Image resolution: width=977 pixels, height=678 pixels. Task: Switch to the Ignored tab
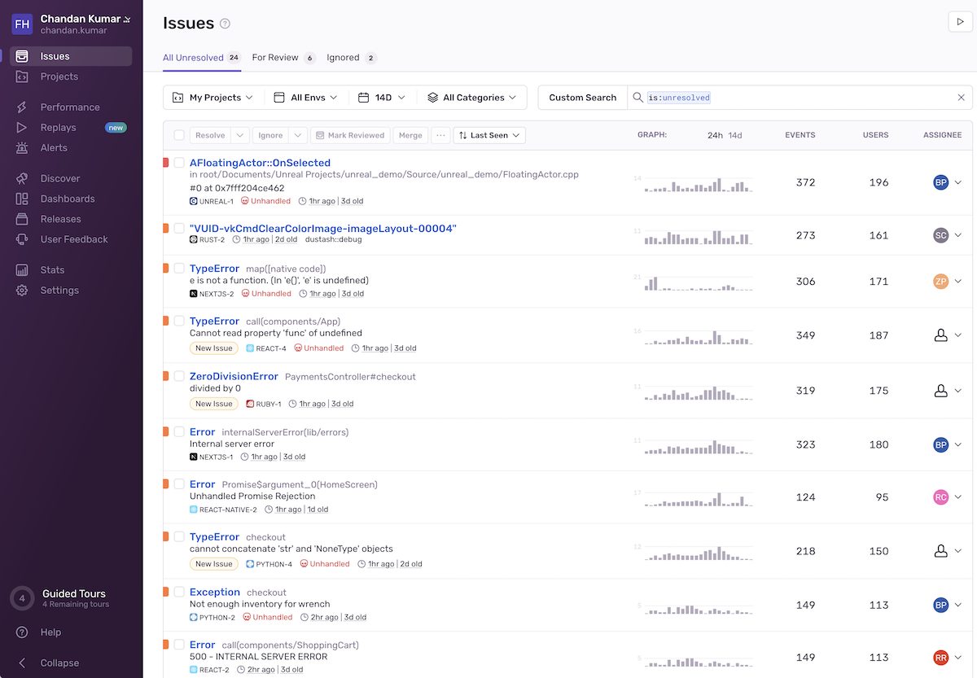tap(343, 58)
